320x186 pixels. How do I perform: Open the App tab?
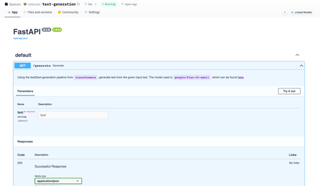coord(12,12)
